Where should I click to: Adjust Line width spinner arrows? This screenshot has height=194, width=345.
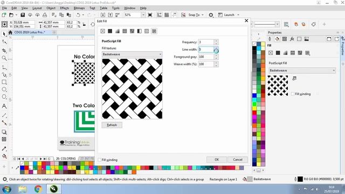[x=216, y=50]
